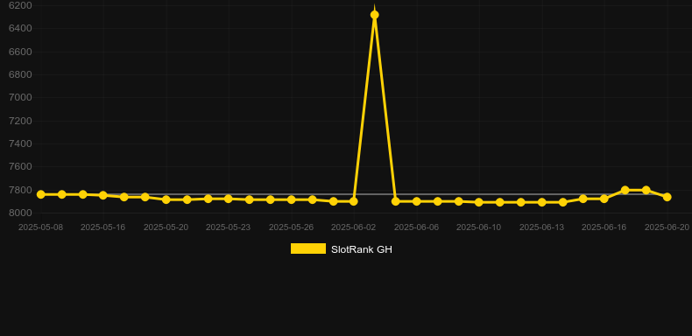Toggle the SlotRank GH legend label
692x336 pixels.
(362, 249)
